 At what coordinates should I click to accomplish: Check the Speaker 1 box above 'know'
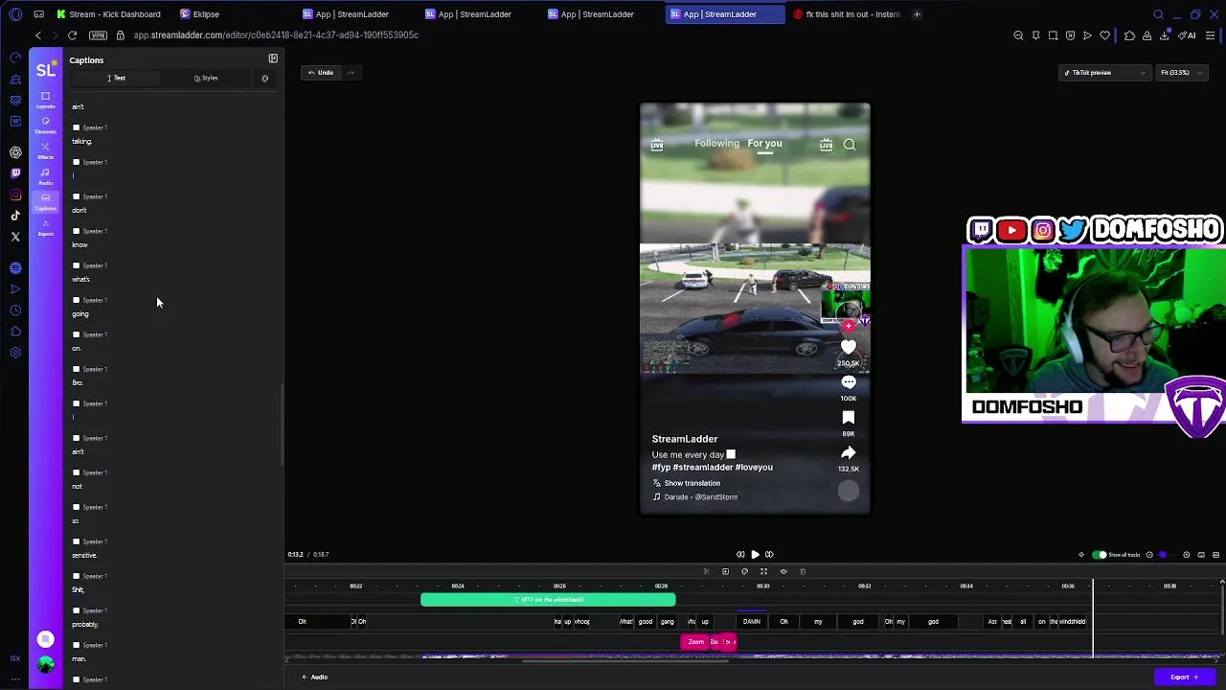[76, 231]
